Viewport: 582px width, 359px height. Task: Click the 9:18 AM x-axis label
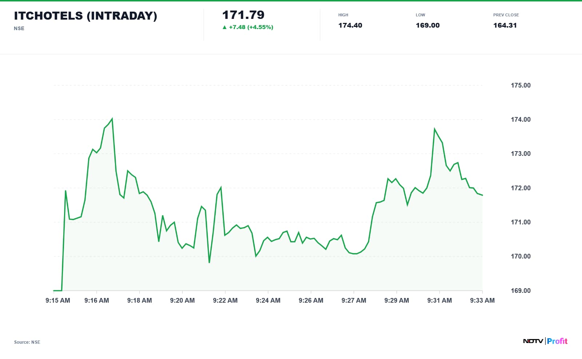click(x=140, y=300)
